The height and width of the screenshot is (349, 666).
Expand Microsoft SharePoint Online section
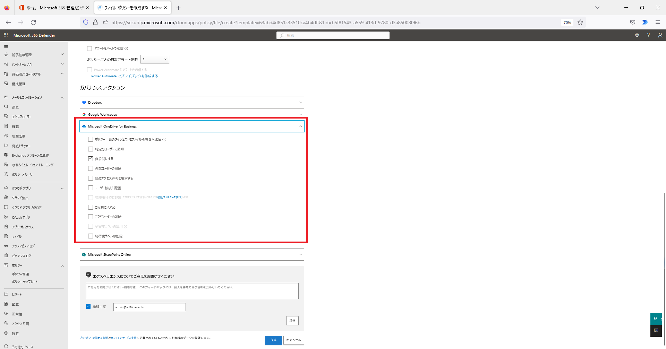pyautogui.click(x=192, y=254)
